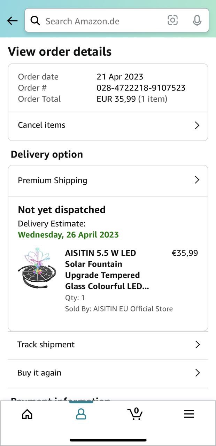Expand the Cancel items chevron

click(197, 125)
